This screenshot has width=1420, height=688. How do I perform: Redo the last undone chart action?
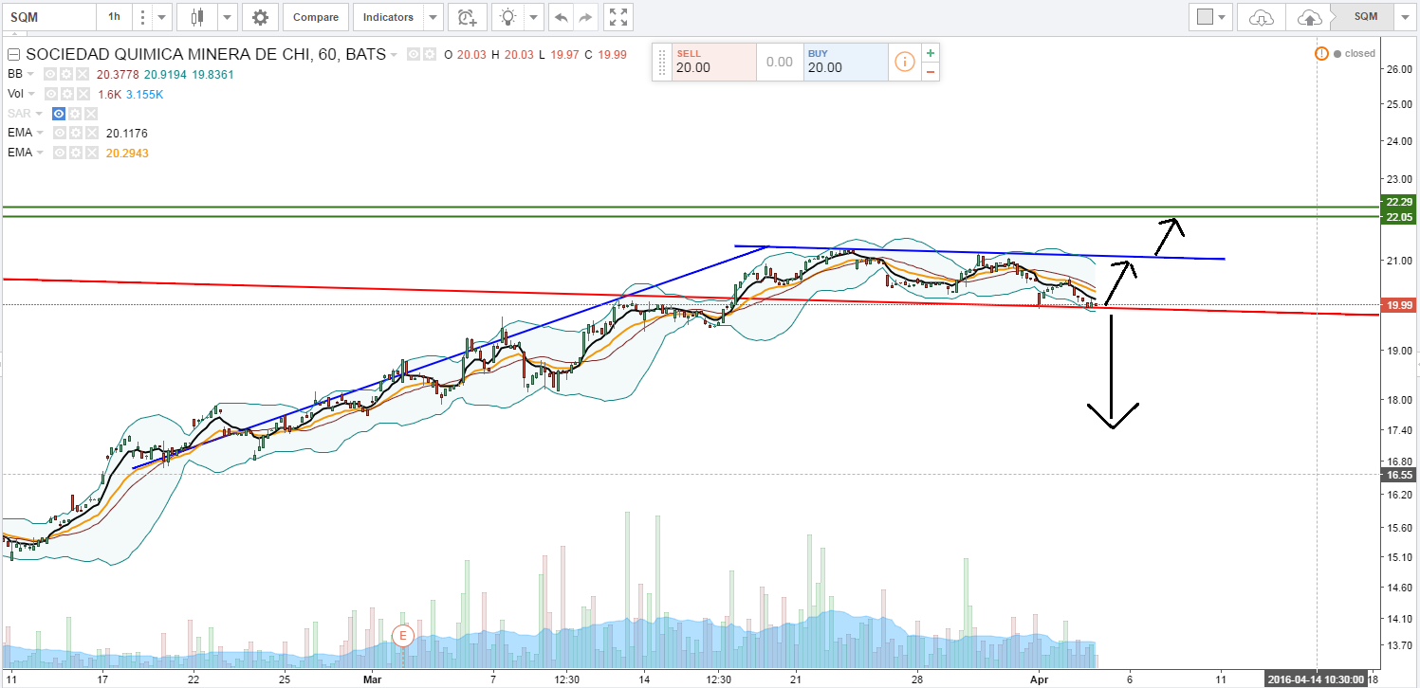[x=586, y=17]
